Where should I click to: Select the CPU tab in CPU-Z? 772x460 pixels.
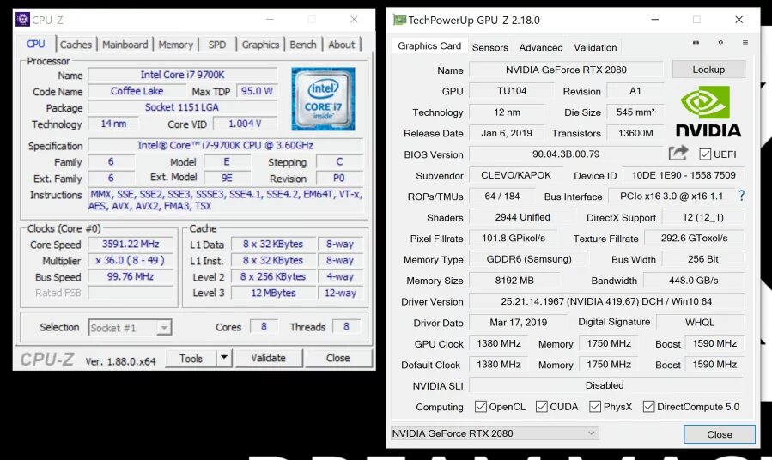coord(36,45)
